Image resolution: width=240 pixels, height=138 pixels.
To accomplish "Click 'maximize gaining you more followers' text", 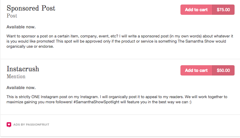I will click(x=39, y=102).
